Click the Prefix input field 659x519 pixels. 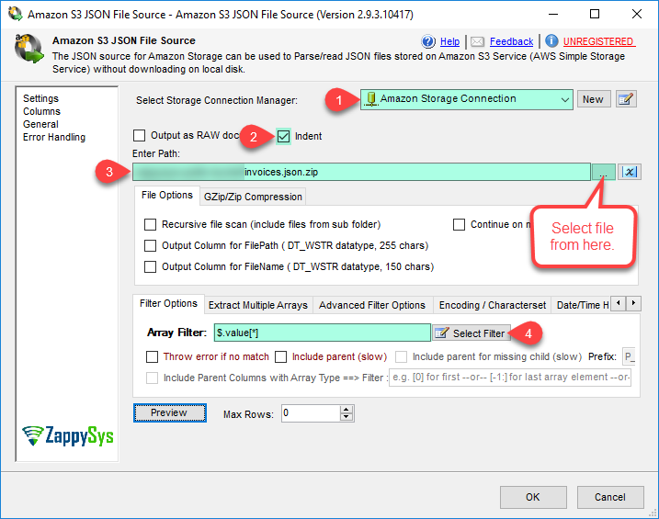coord(629,357)
